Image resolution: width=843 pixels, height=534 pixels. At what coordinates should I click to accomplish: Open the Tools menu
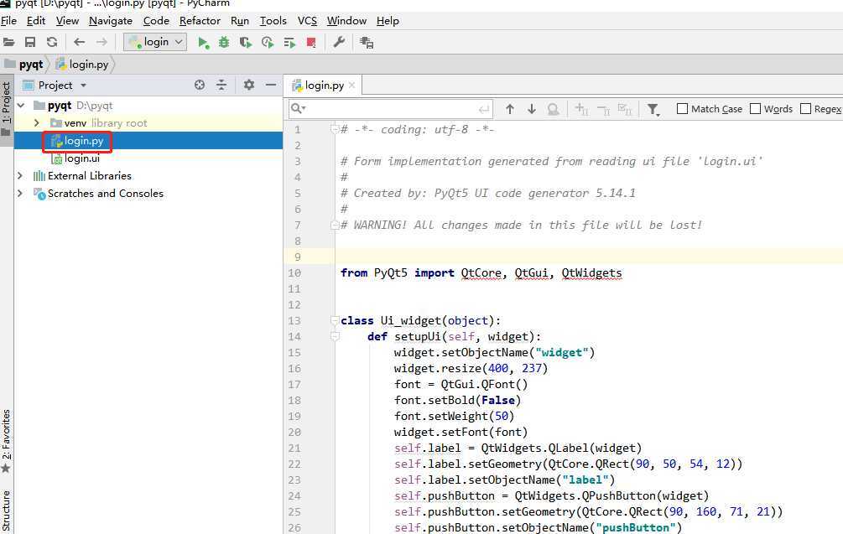pos(273,20)
